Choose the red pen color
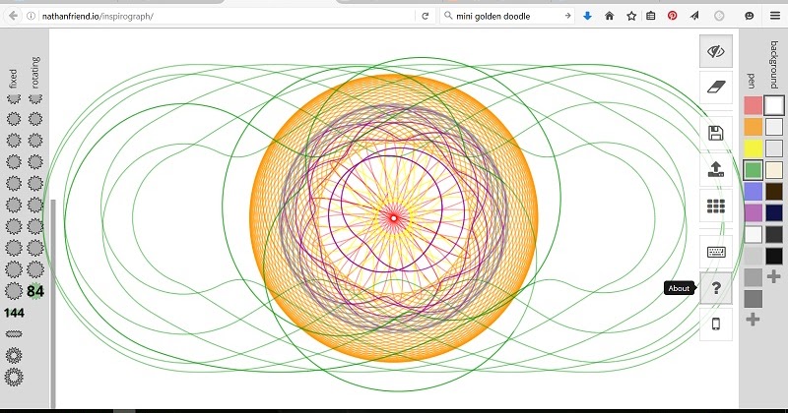Screen dimensions: 788x413 pos(753,106)
